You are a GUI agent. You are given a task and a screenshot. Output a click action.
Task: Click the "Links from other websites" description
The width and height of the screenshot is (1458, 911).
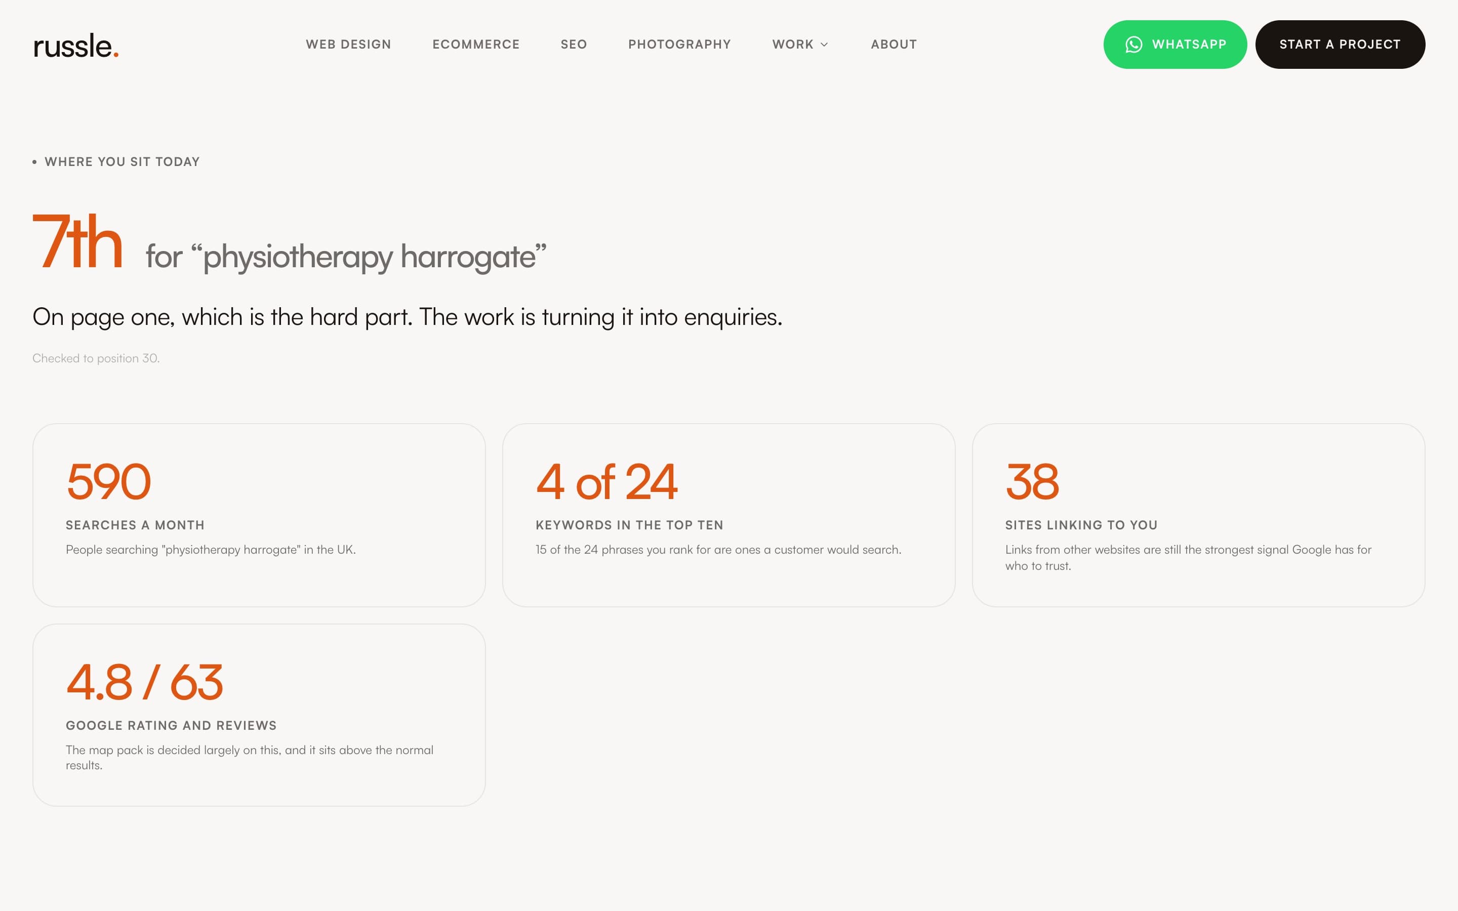pyautogui.click(x=1188, y=557)
